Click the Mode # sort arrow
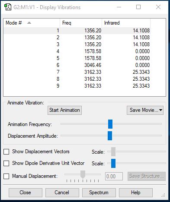Viewport: 170px width, 202px height. (29, 23)
